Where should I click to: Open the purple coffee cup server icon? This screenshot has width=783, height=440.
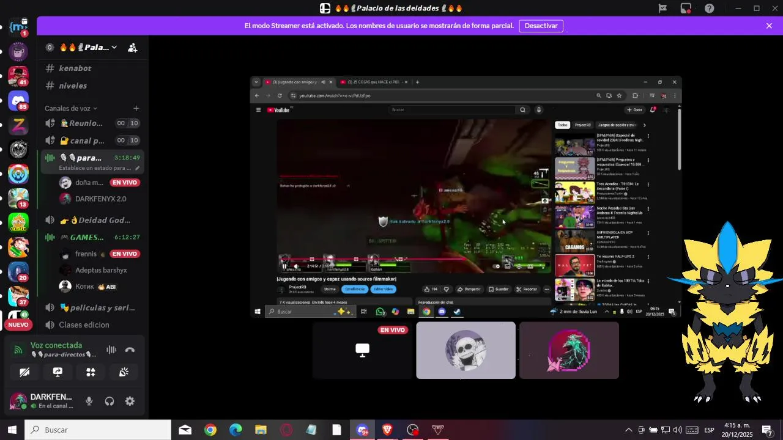pyautogui.click(x=18, y=51)
